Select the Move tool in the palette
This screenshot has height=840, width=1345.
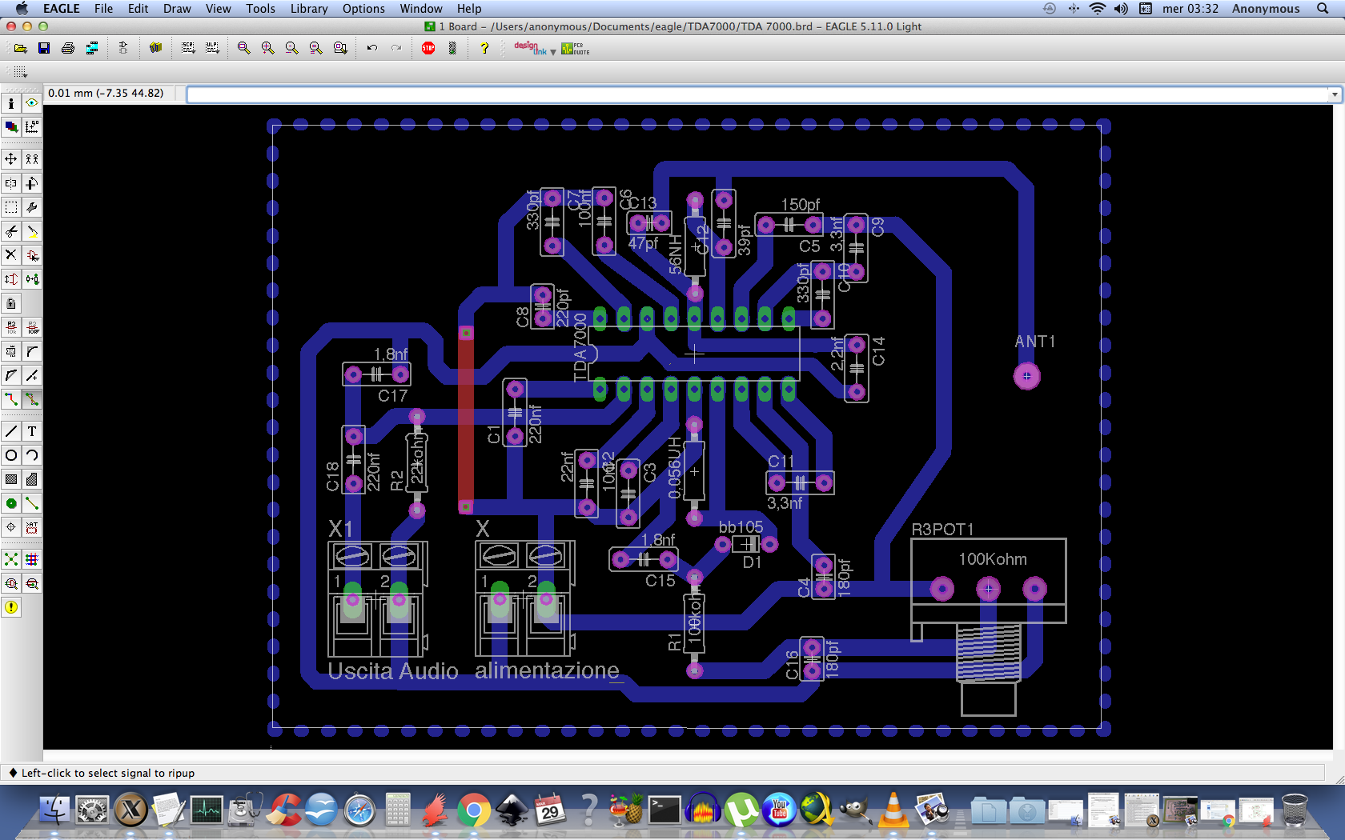tap(11, 159)
